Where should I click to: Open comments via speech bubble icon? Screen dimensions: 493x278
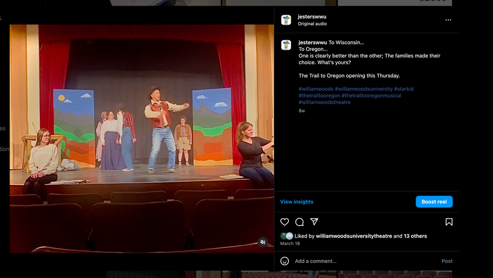299,222
